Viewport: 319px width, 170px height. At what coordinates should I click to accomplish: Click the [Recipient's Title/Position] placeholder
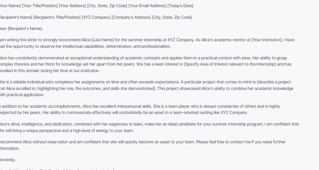pyautogui.click(x=57, y=18)
